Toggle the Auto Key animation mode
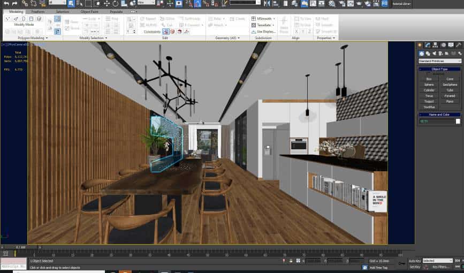464x273 pixels. coord(415,261)
